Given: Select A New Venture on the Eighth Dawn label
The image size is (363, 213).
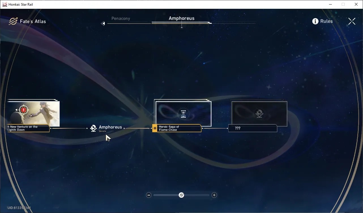Looking at the screenshot, I should tap(28, 128).
